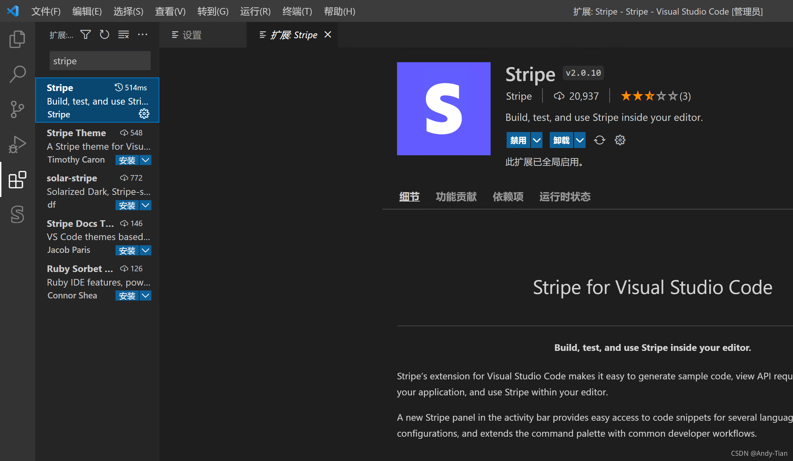Select the 扩展 Stripe editor tab
This screenshot has width=793, height=461.
[x=292, y=35]
